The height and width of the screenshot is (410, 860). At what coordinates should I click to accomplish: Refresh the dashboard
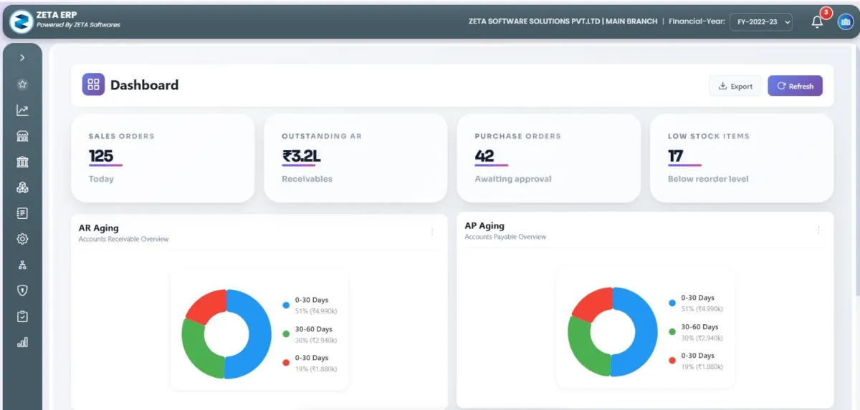(795, 86)
